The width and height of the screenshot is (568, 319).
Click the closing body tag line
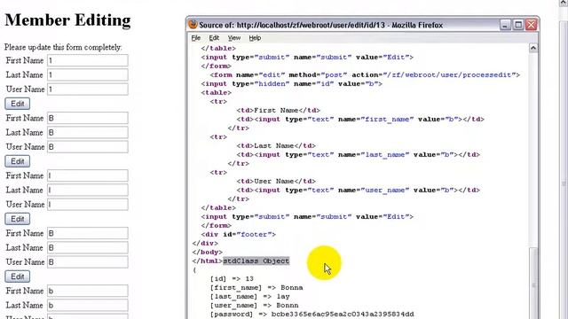click(x=208, y=252)
